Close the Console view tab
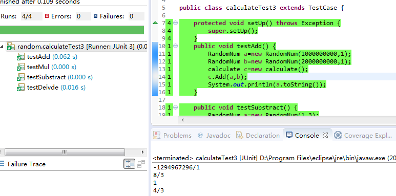This screenshot has height=196, width=396. coord(325,136)
